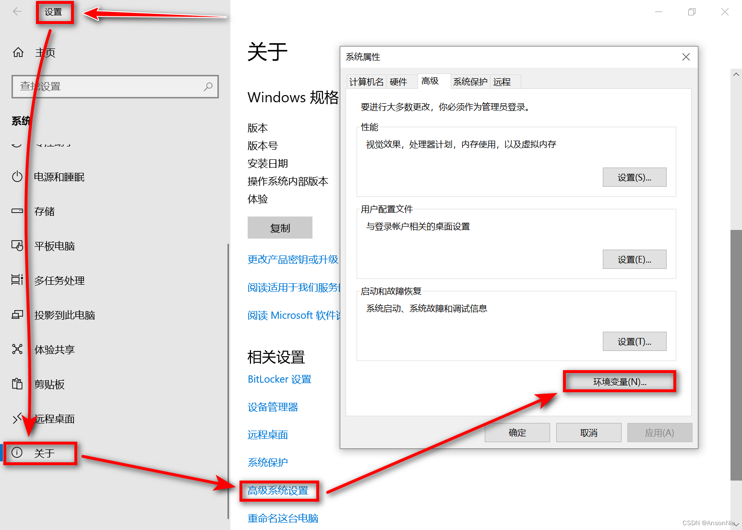Image resolution: width=742 pixels, height=530 pixels.
Task: Open Performance 设置(S)... button
Action: [634, 177]
